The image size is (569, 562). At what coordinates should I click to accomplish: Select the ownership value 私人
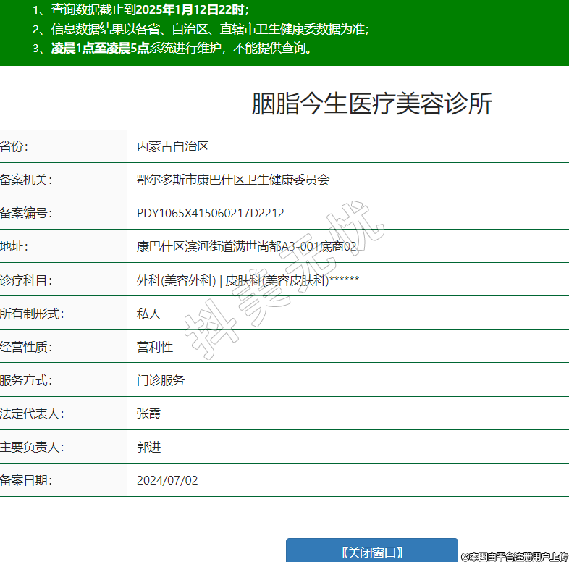[148, 314]
